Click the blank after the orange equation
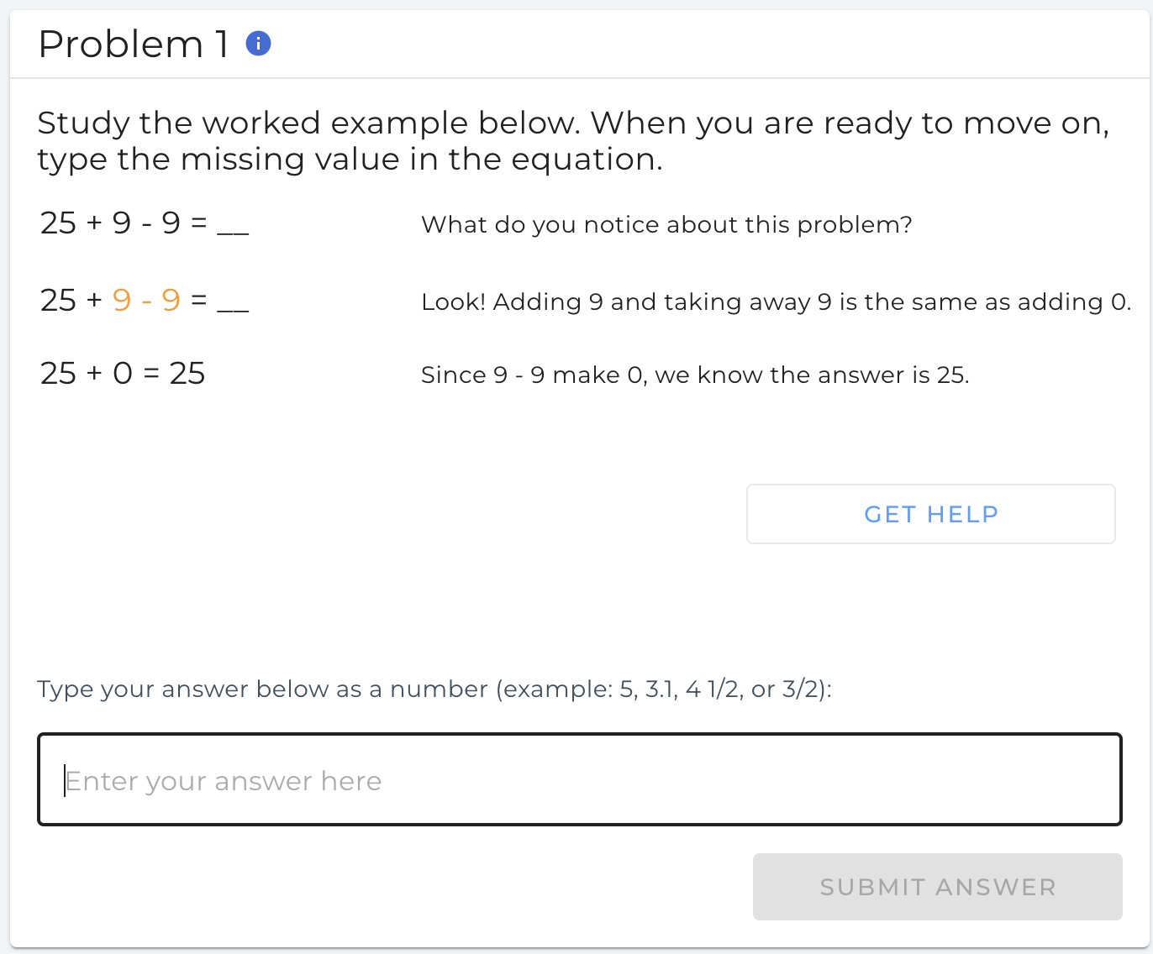The height and width of the screenshot is (954, 1153). (x=233, y=308)
